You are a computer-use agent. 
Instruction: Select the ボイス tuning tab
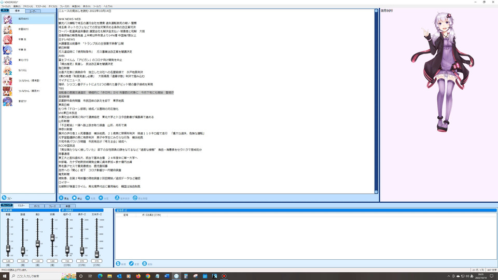[36, 206]
